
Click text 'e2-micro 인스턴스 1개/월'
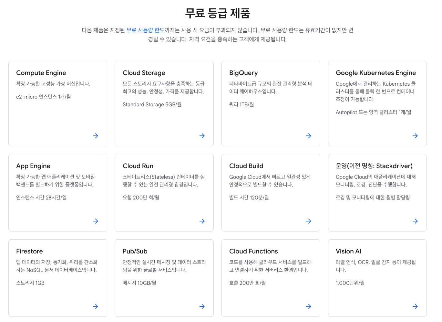[x=44, y=97]
